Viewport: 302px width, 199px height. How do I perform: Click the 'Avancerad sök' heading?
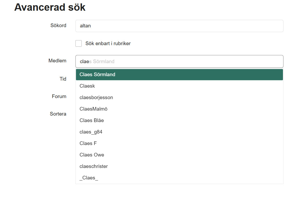point(50,7)
